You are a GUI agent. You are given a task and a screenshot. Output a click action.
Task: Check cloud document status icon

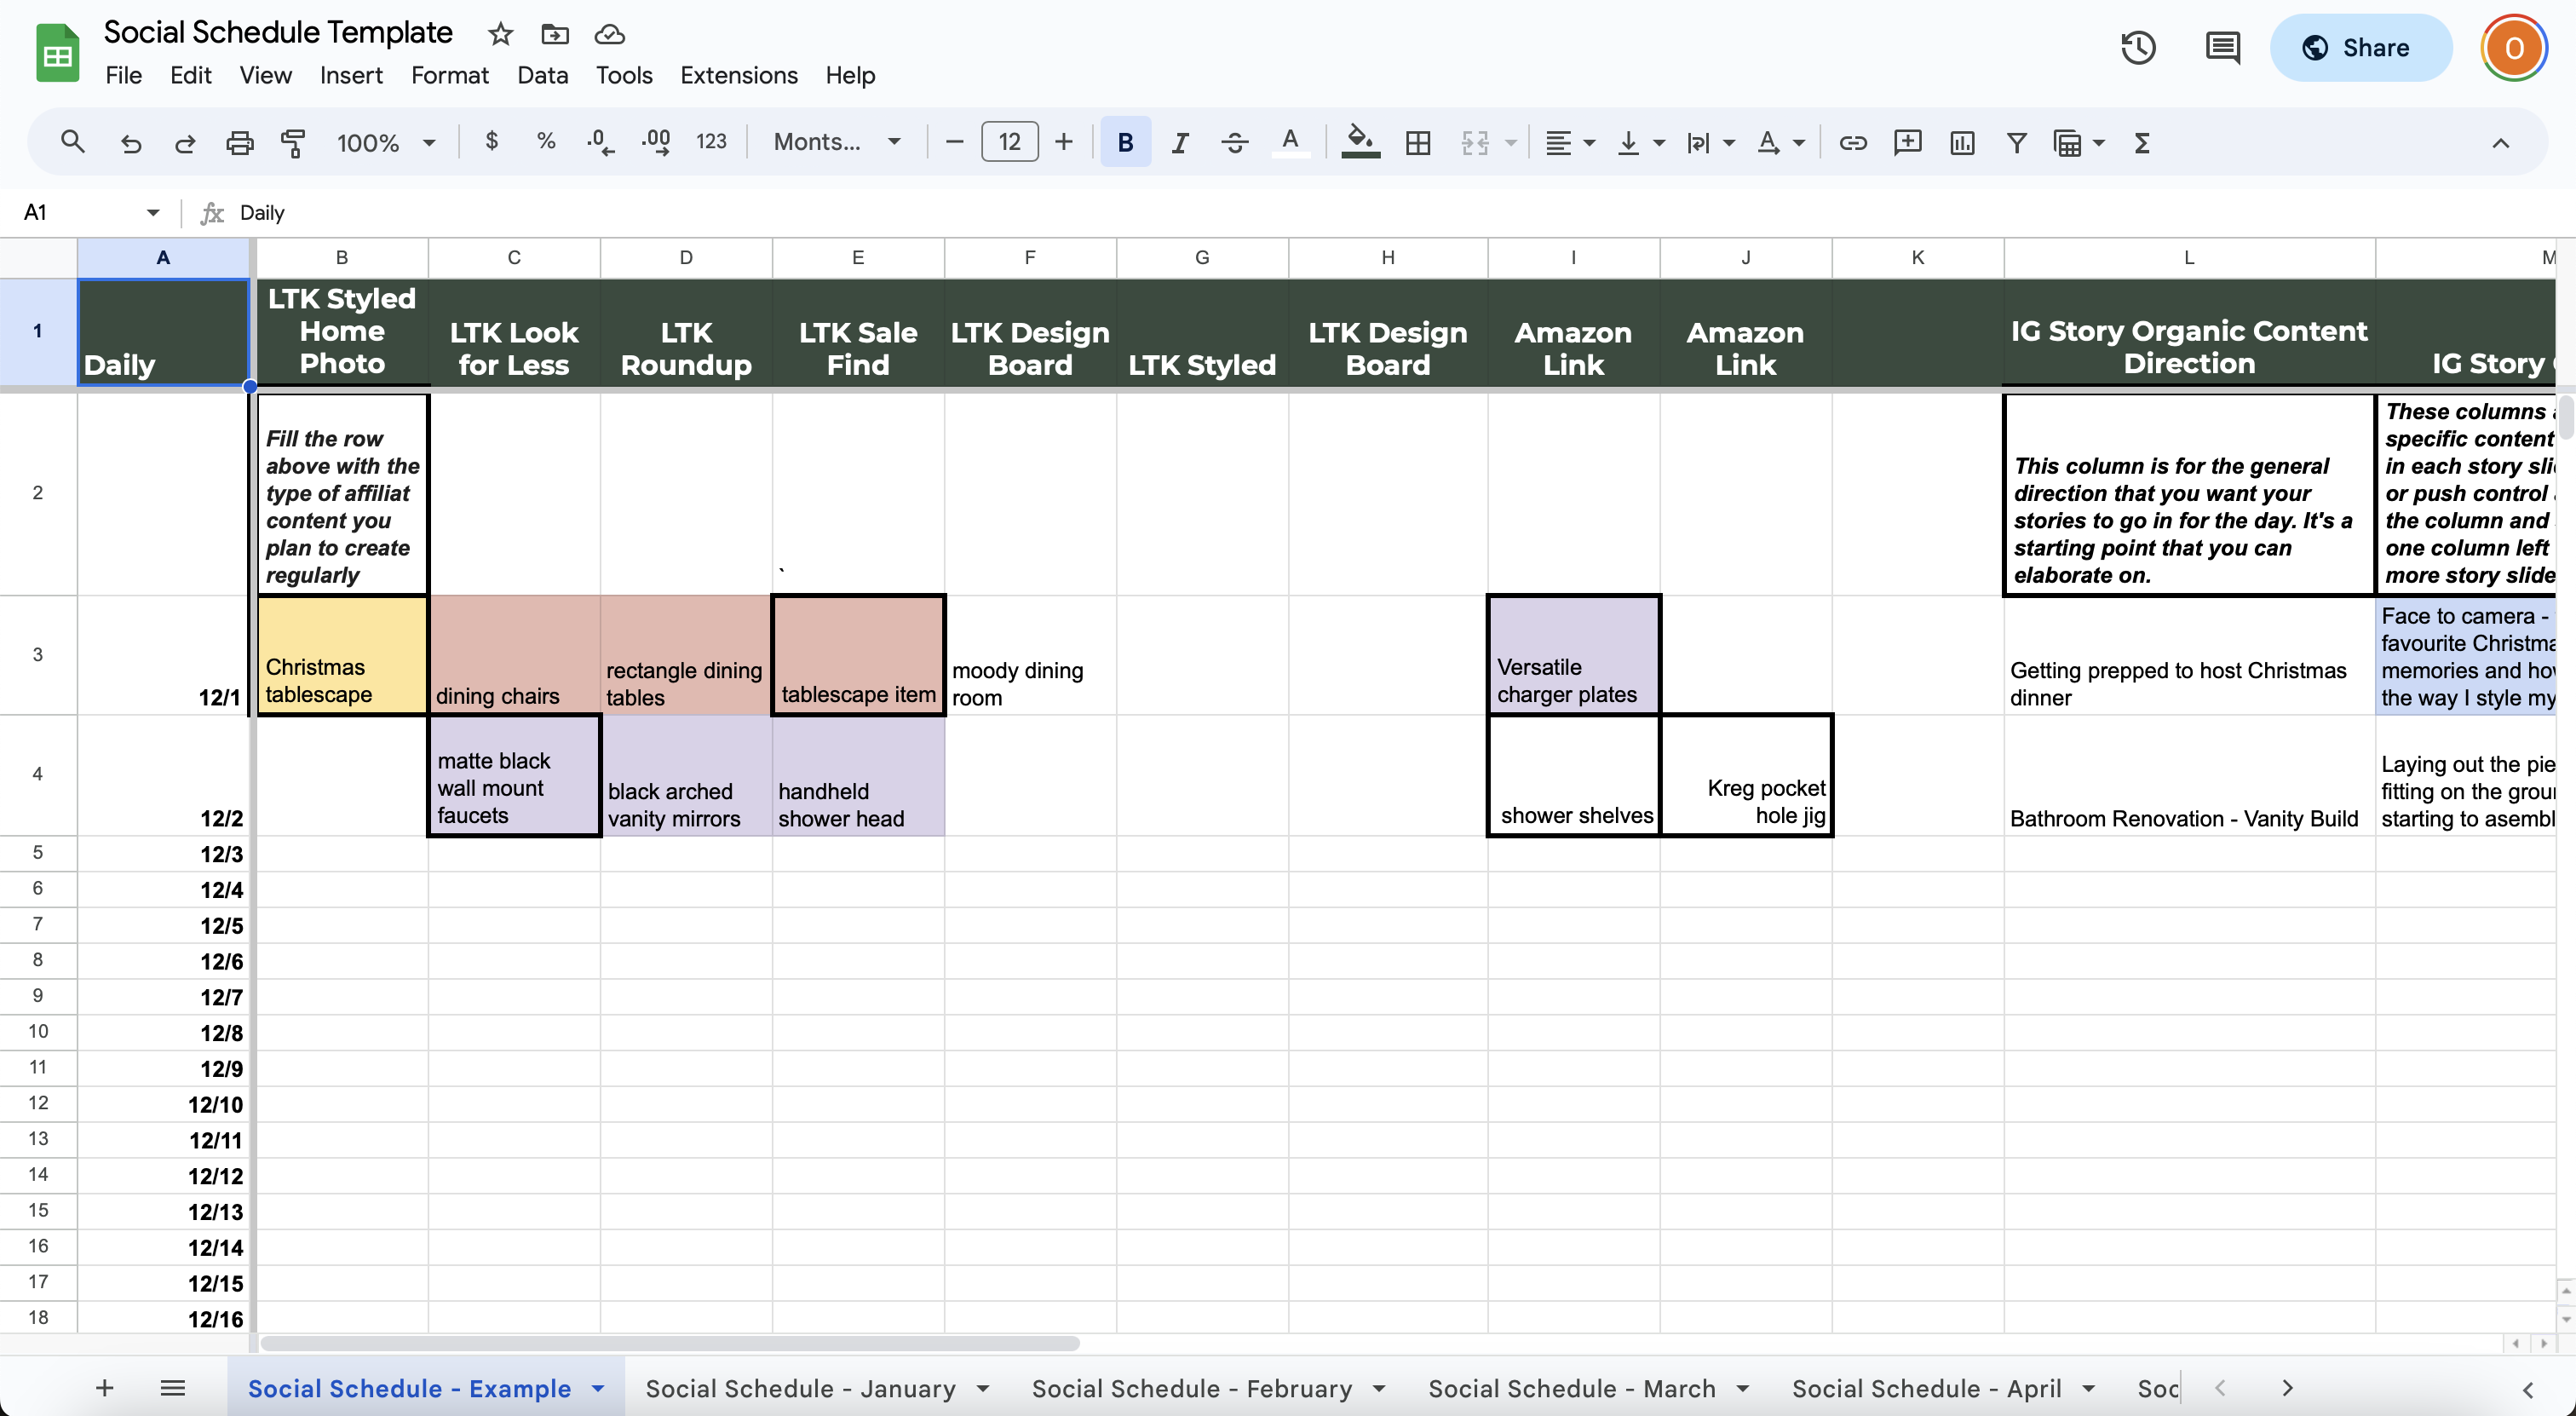coord(609,34)
